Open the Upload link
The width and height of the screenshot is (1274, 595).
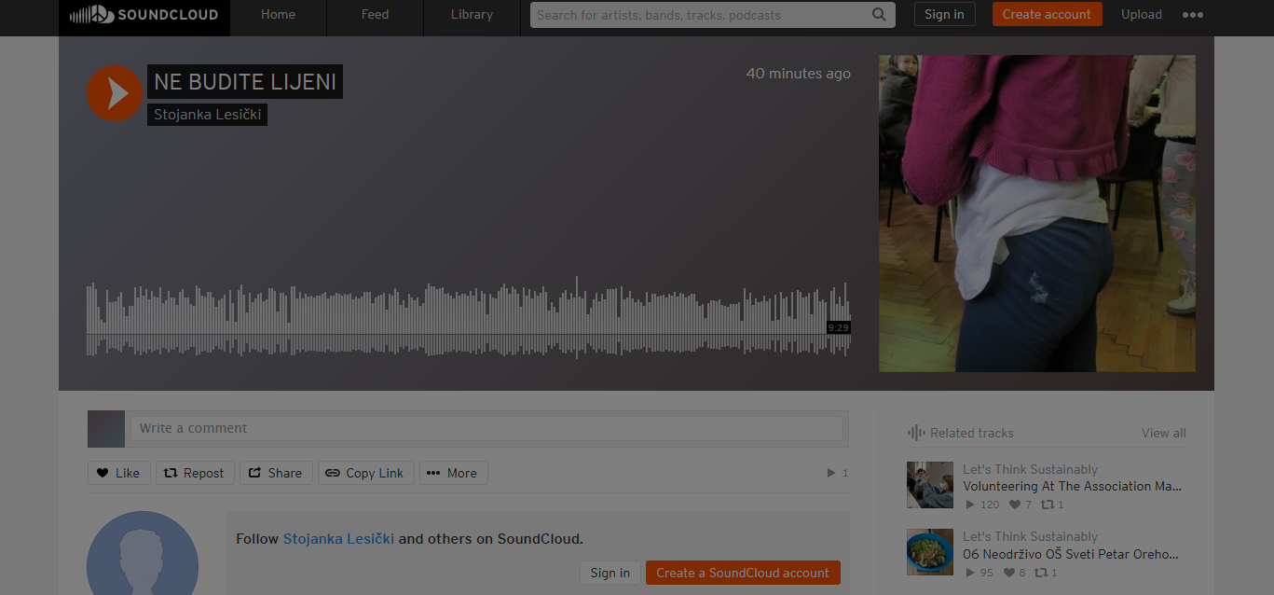(x=1141, y=15)
